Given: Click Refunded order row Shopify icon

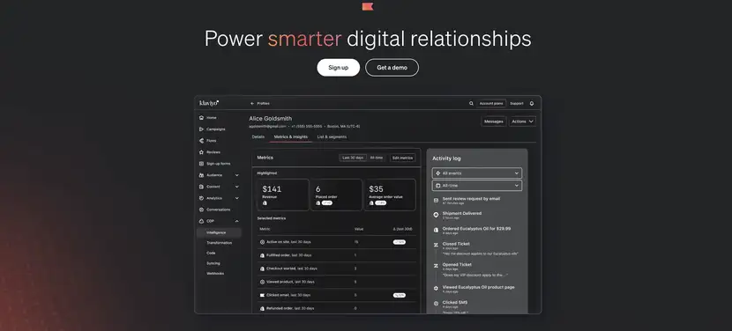Looking at the screenshot, I should [262, 308].
